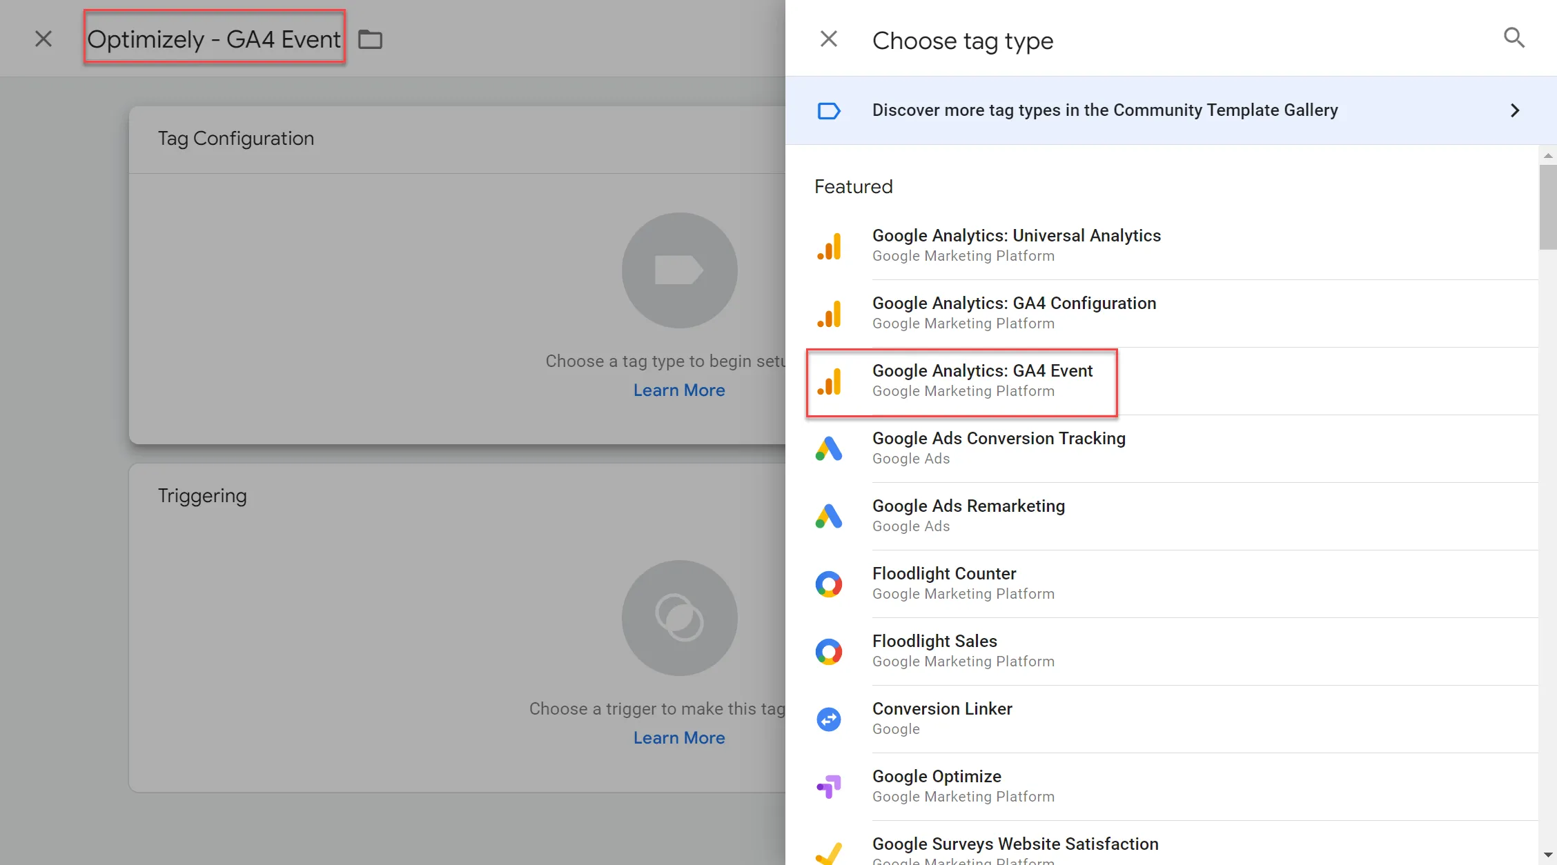Select Floodlight Counter ring icon
The height and width of the screenshot is (865, 1557).
pos(829,584)
